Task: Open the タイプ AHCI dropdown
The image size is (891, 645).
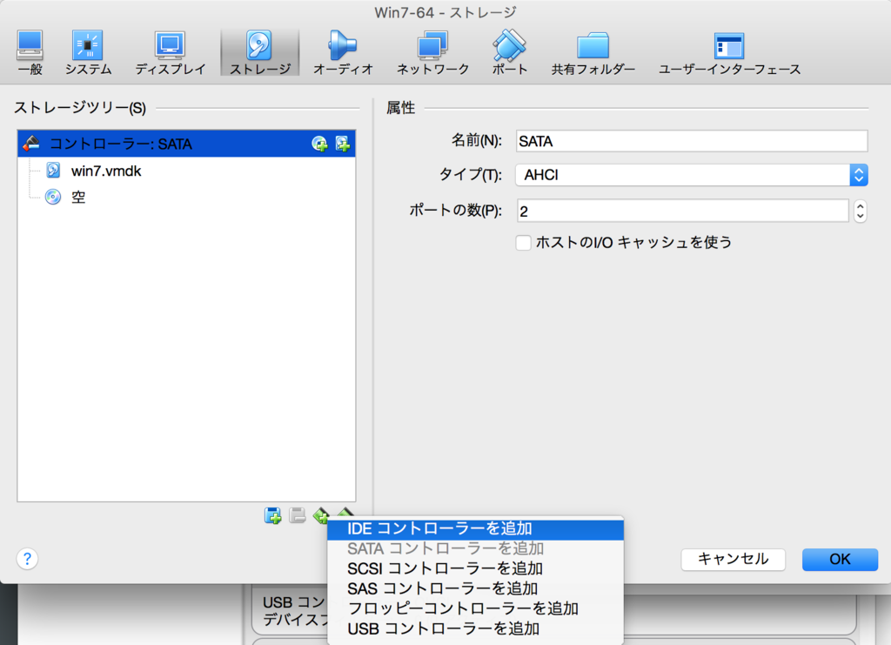Action: (x=692, y=175)
